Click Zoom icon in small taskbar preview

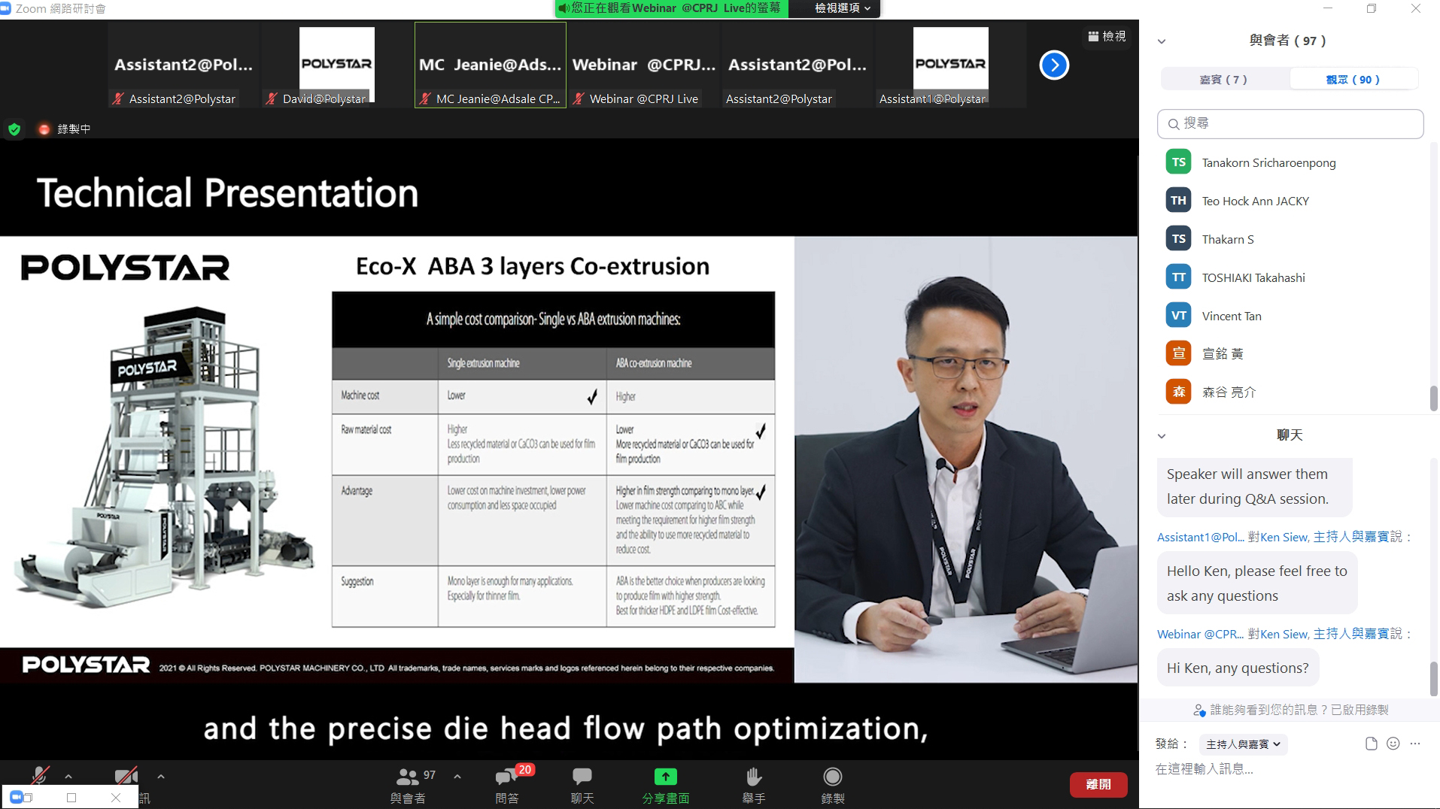pos(17,797)
